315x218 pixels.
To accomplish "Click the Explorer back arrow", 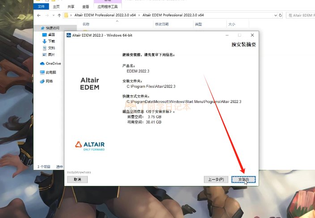I will 39,15.
